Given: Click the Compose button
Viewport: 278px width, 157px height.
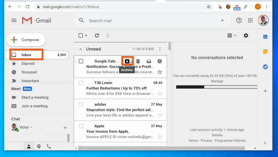Looking at the screenshot, I should (x=26, y=39).
